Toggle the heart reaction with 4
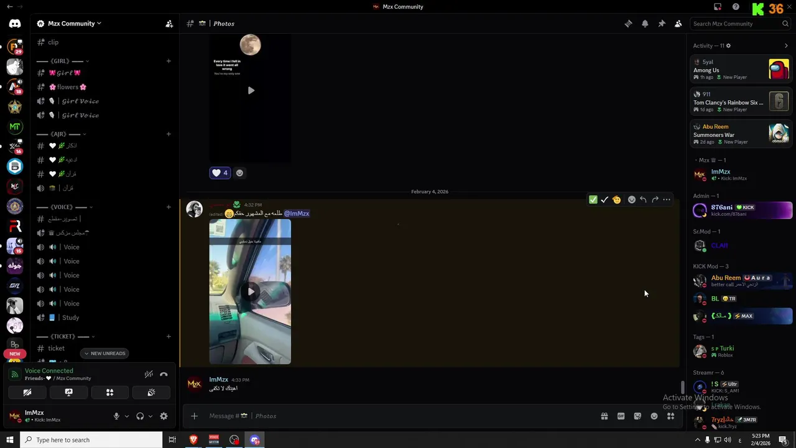 tap(220, 173)
